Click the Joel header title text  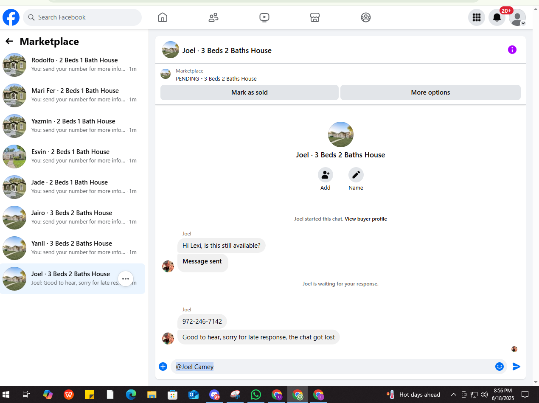coord(227,50)
